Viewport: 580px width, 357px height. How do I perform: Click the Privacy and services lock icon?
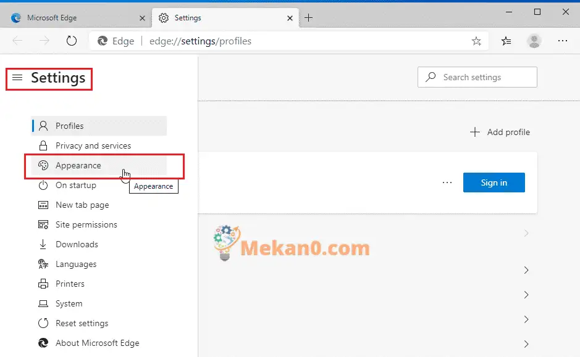[43, 146]
